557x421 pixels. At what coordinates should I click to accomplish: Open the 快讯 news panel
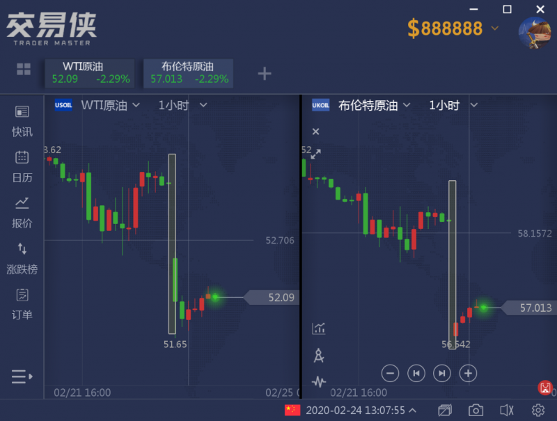(x=22, y=121)
